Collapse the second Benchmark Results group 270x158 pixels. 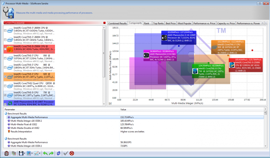6,138
